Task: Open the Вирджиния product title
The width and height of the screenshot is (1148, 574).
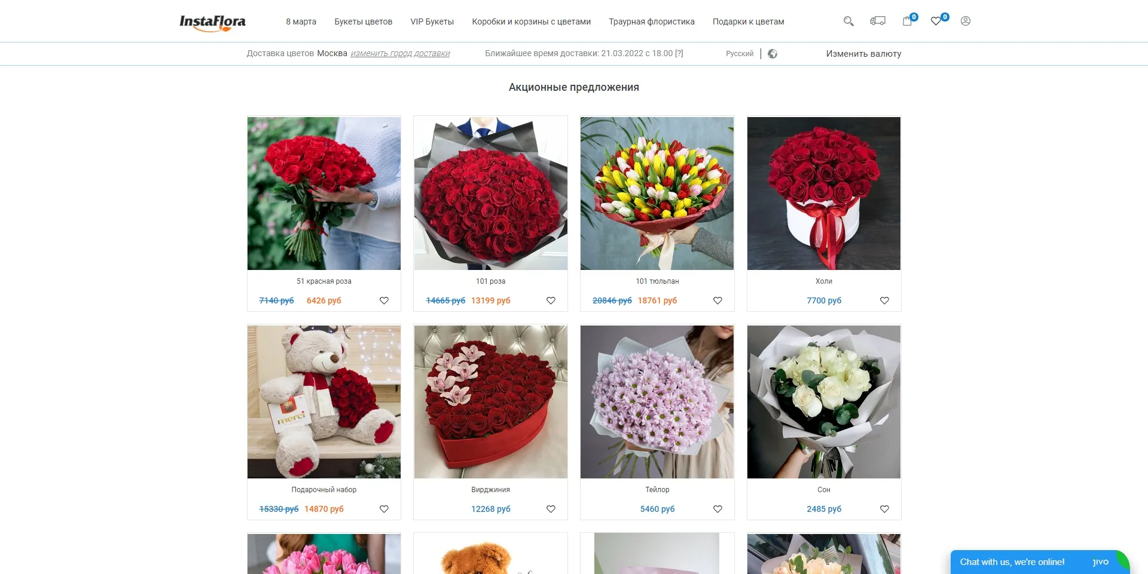Action: (491, 490)
